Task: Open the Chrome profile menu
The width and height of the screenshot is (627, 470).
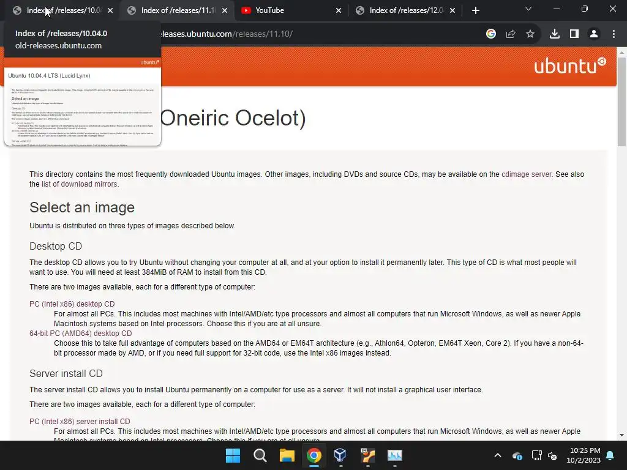Action: click(x=594, y=34)
